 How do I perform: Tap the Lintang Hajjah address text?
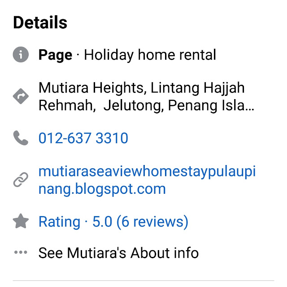pyautogui.click(x=197, y=88)
